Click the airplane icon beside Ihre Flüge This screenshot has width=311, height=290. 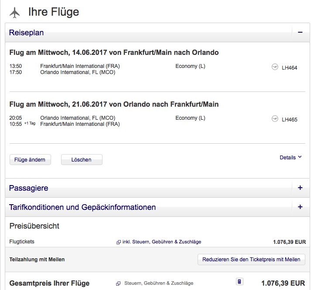pyautogui.click(x=14, y=13)
